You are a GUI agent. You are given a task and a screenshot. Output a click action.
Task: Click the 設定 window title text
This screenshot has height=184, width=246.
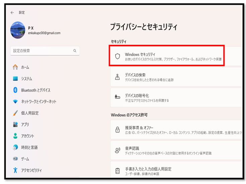click(x=22, y=12)
